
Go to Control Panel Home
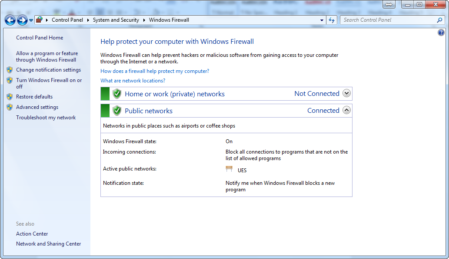click(40, 38)
